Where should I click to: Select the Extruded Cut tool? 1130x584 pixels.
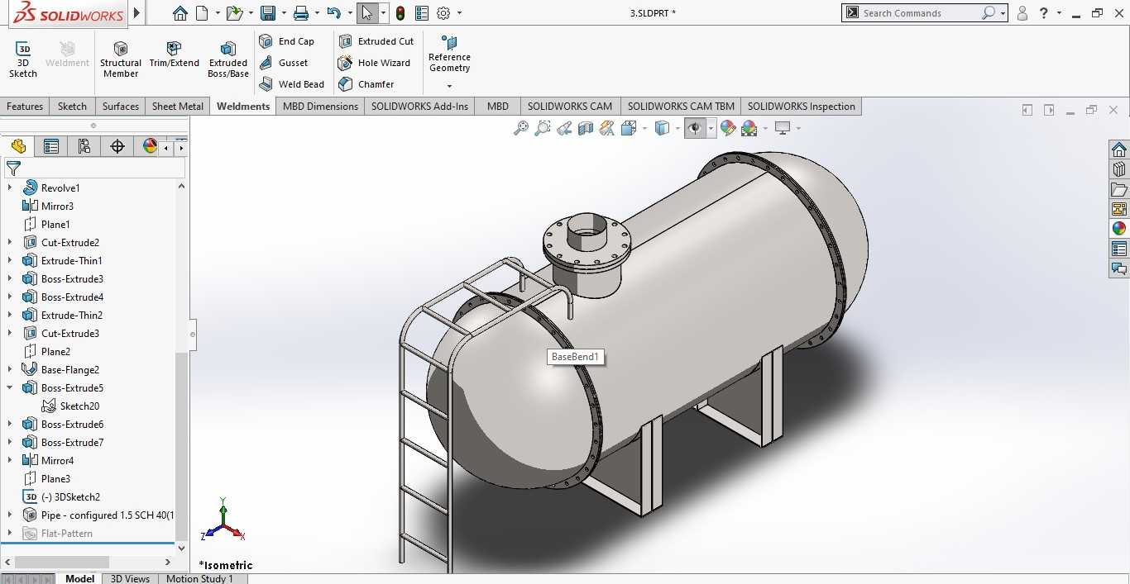pyautogui.click(x=376, y=41)
